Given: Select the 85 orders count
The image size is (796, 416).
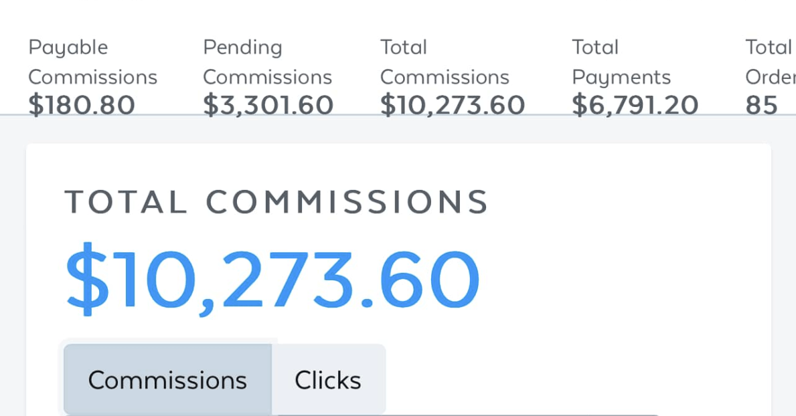Looking at the screenshot, I should (x=761, y=105).
